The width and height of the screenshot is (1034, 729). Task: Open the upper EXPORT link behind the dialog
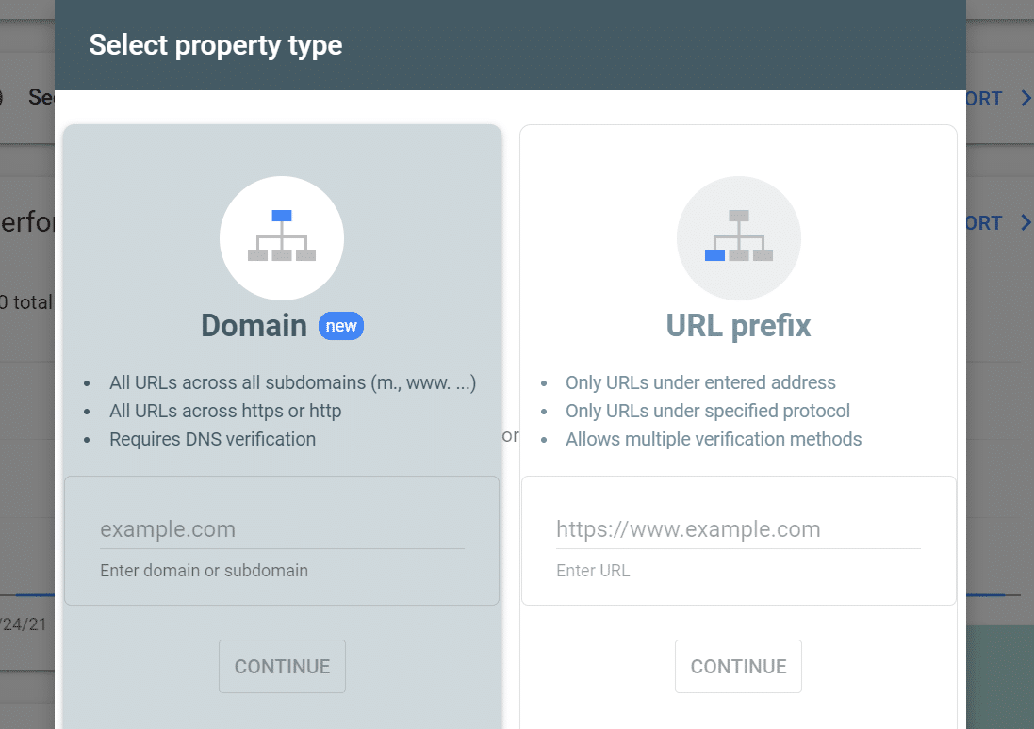point(985,98)
